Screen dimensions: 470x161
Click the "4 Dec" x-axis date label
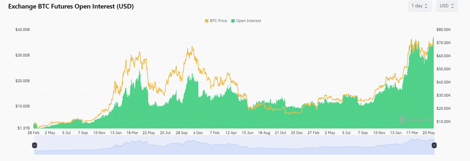[198, 133]
